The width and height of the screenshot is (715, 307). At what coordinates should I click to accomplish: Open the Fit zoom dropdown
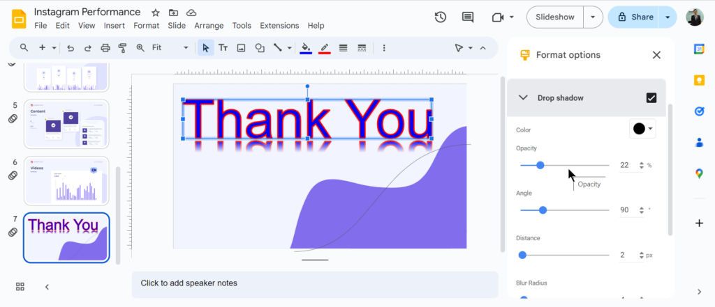[170, 48]
